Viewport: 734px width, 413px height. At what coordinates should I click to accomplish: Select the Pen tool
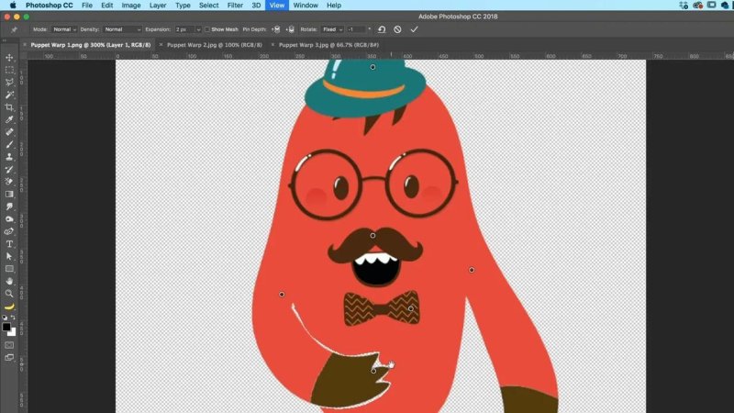coord(9,231)
